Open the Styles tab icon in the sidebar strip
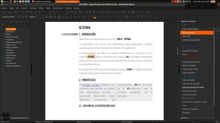Image resolution: width=220 pixels, height=123 pixels. coord(218,30)
